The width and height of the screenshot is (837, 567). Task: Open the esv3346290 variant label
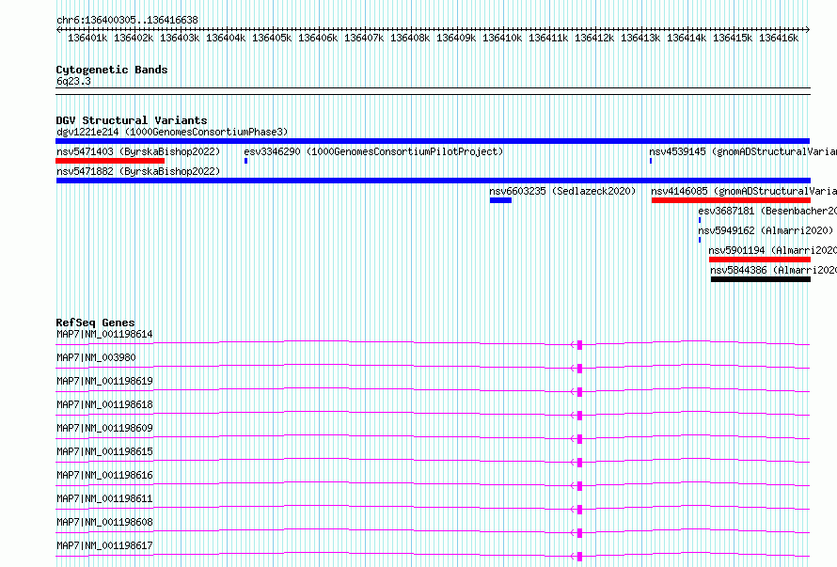pyautogui.click(x=373, y=151)
